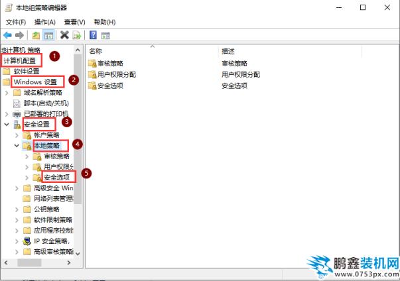Click the IP 安全策略 computer icon
Screen dimensions: 400x281
coord(27,241)
